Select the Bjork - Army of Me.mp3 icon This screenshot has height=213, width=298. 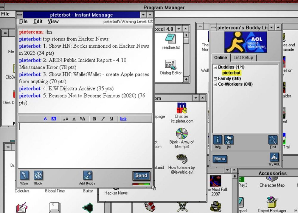pos(182,138)
